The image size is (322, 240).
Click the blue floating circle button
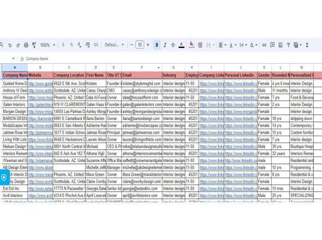click(4, 177)
